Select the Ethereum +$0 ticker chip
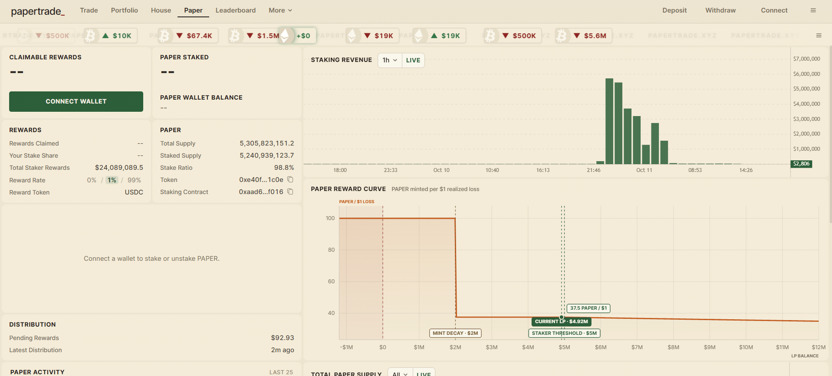Screen dimensions: 832x376 (298, 36)
